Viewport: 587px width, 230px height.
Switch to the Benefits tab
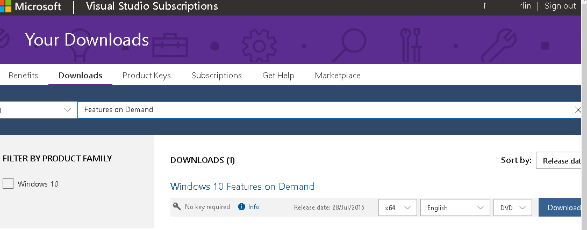click(23, 76)
